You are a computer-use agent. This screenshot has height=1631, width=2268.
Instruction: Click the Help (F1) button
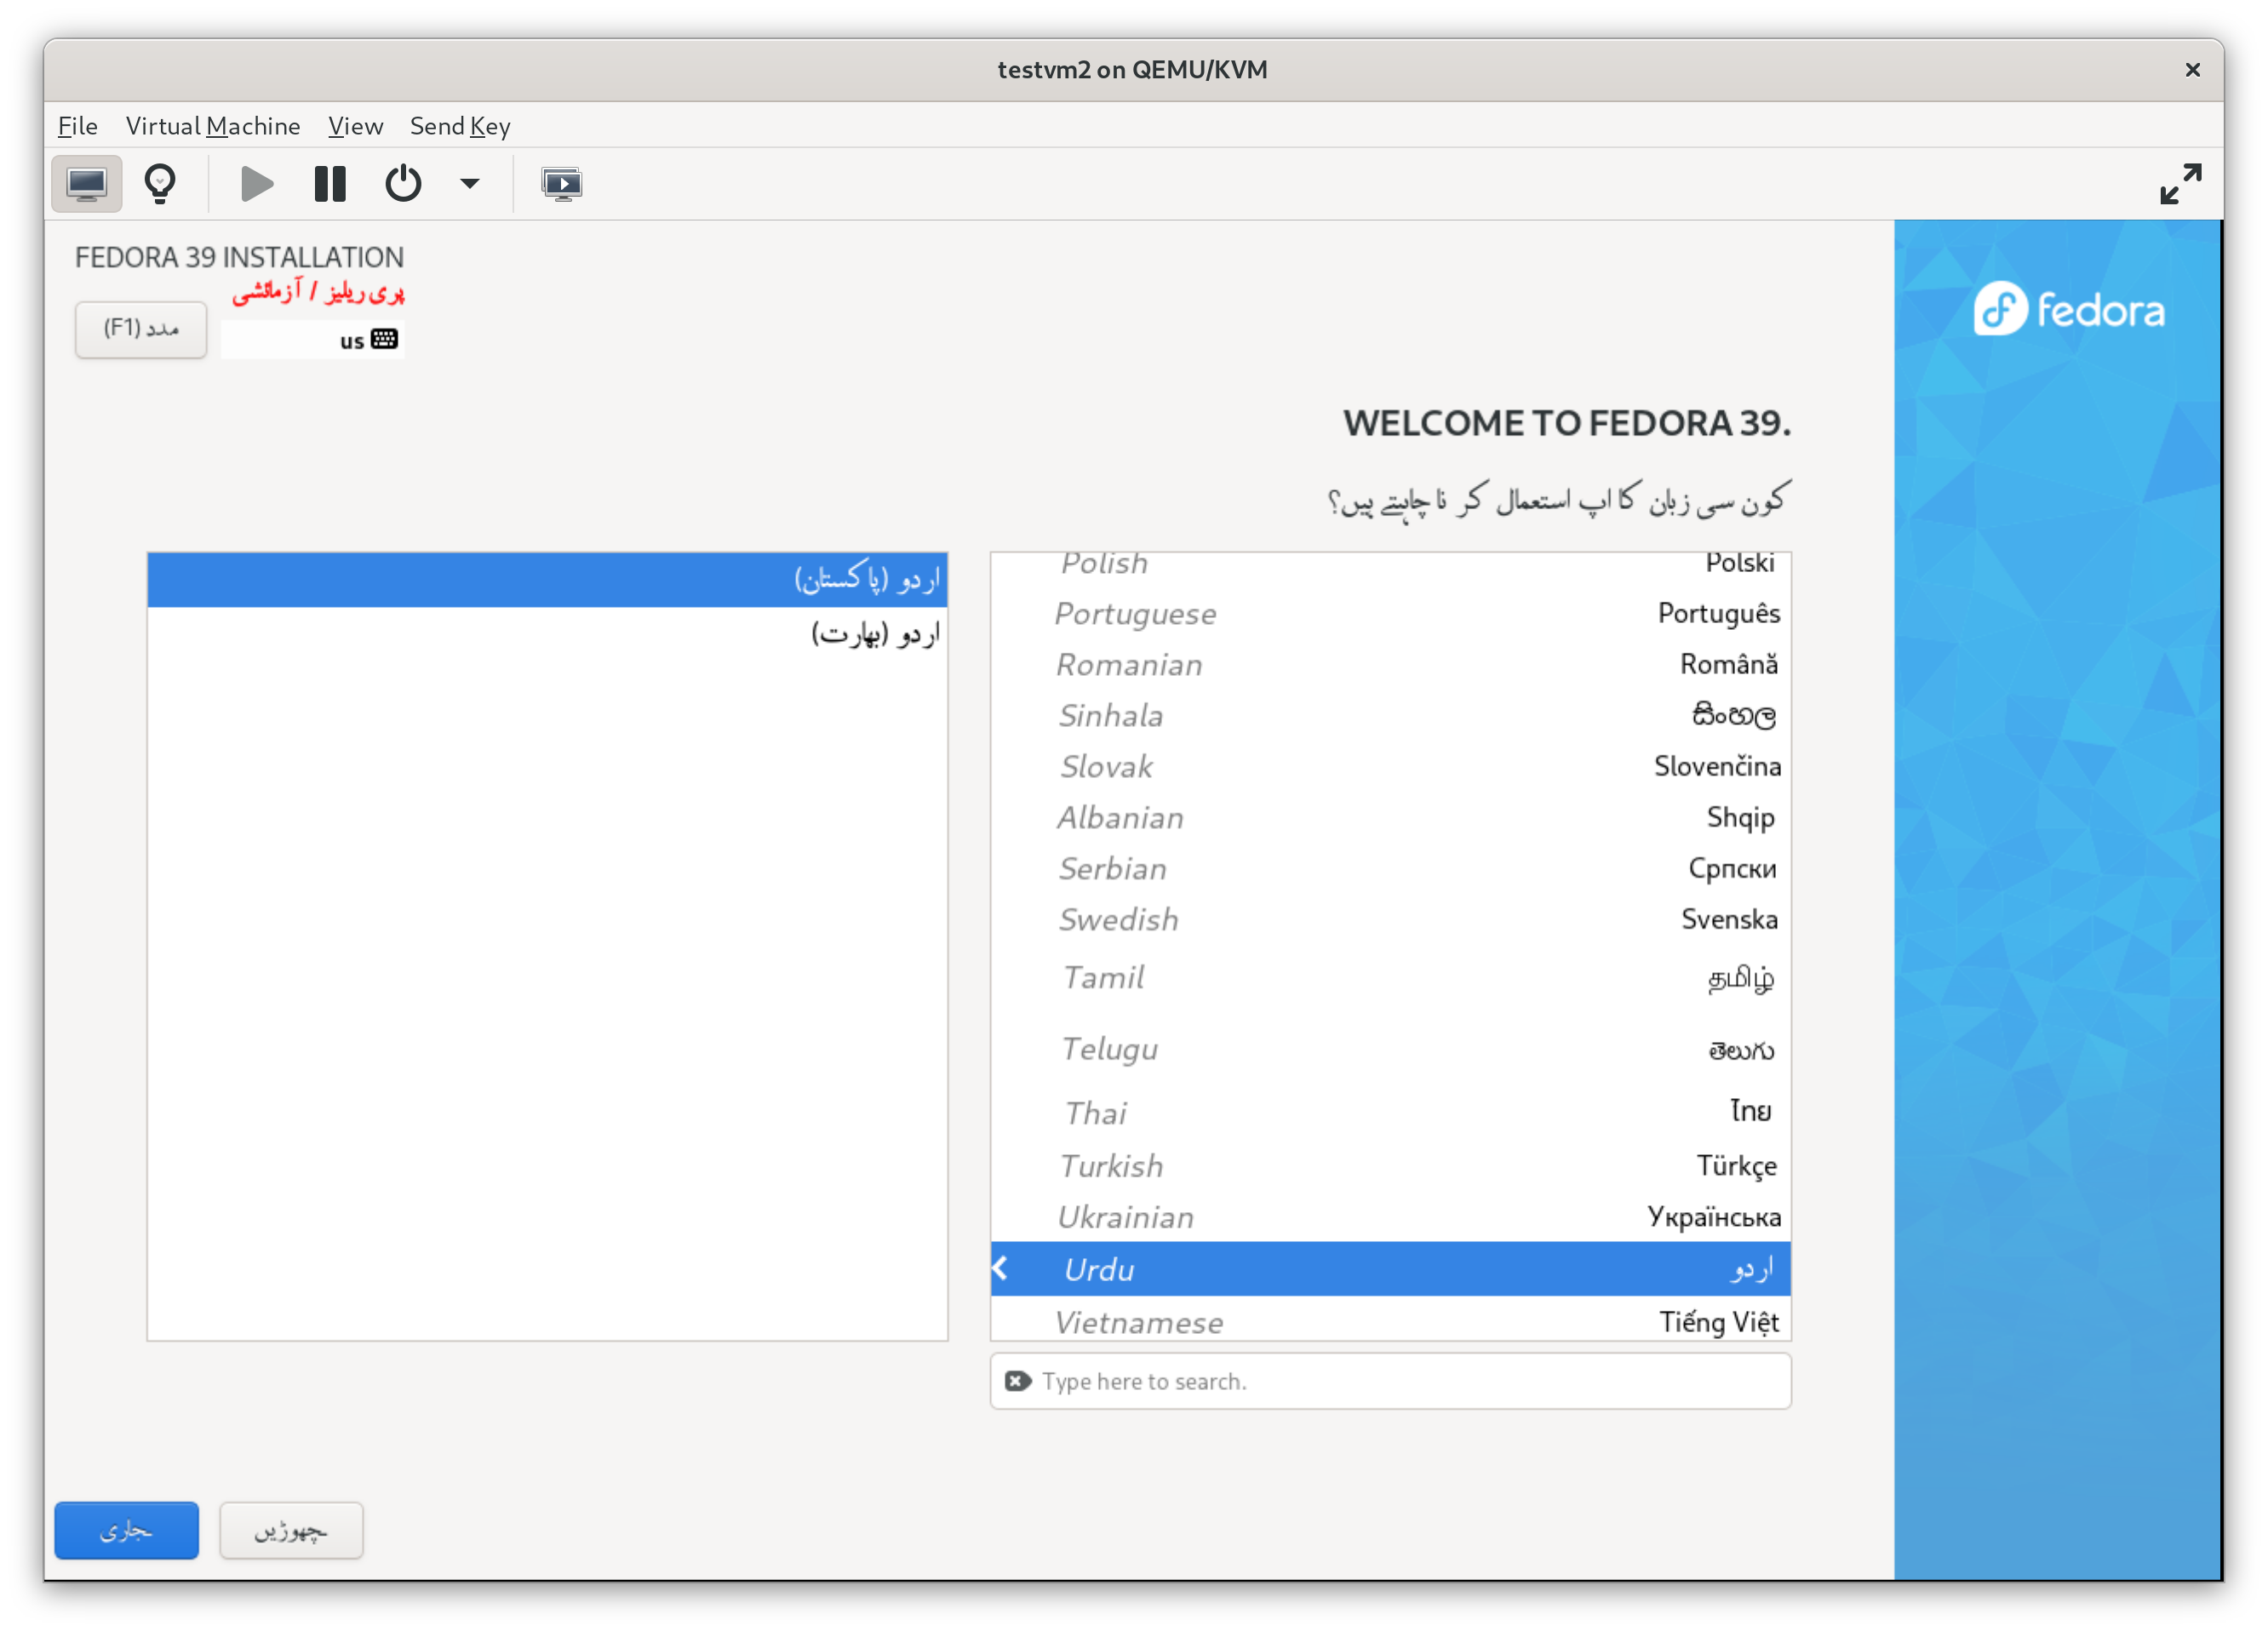tap(141, 329)
